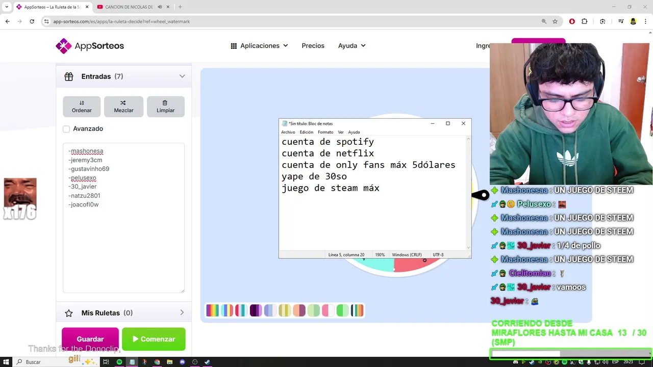Image resolution: width=653 pixels, height=367 pixels.
Task: Expand the Mis Ruletas section arrow
Action: 182,313
